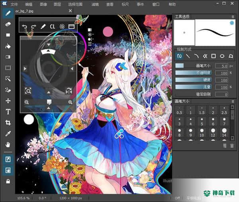Choose ellipse draw mode
The height and width of the screenshot is (202, 239).
coord(222,56)
